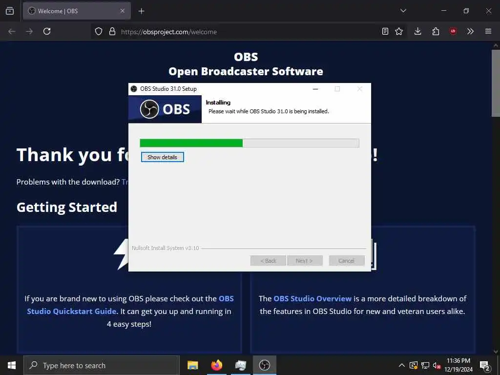Open the Firefox Downloads panel

[x=418, y=31]
